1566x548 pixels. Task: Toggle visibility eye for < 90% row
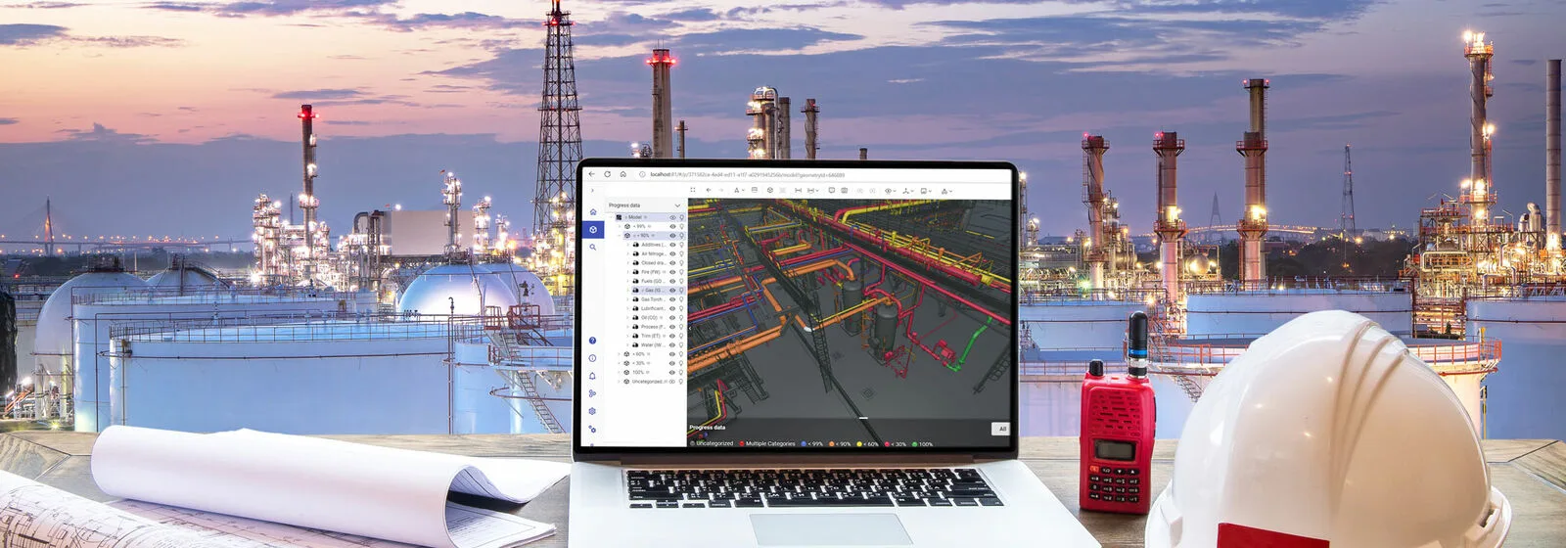672,236
